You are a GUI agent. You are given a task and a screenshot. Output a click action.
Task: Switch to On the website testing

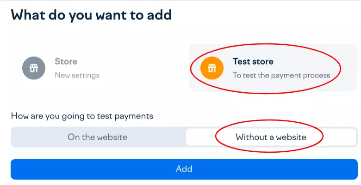(x=97, y=137)
